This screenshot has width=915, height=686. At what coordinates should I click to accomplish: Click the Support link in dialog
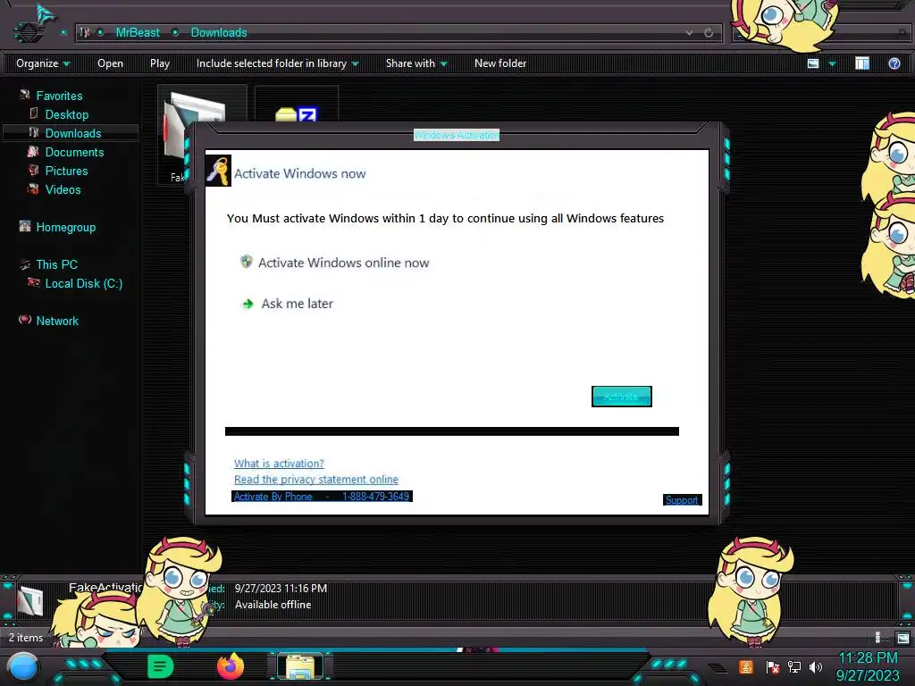682,500
